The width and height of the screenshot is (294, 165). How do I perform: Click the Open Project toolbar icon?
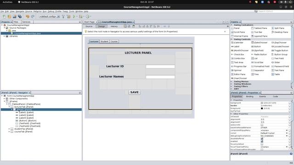coord(14,16)
